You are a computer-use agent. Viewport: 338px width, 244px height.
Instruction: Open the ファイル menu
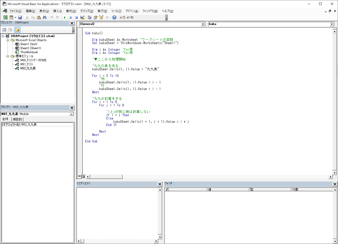point(15,11)
